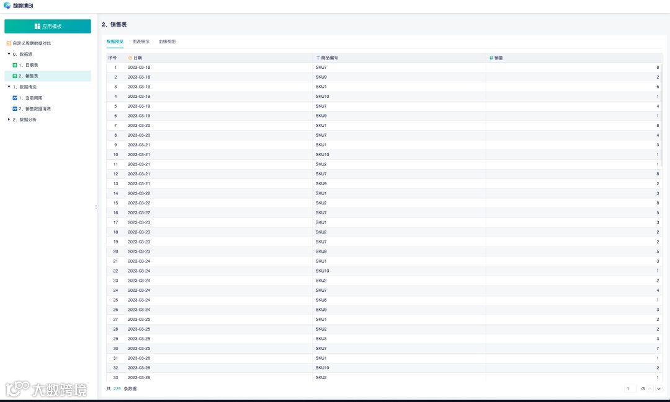
Task: Click the T text-type icon of 商品编号
Action: point(318,58)
